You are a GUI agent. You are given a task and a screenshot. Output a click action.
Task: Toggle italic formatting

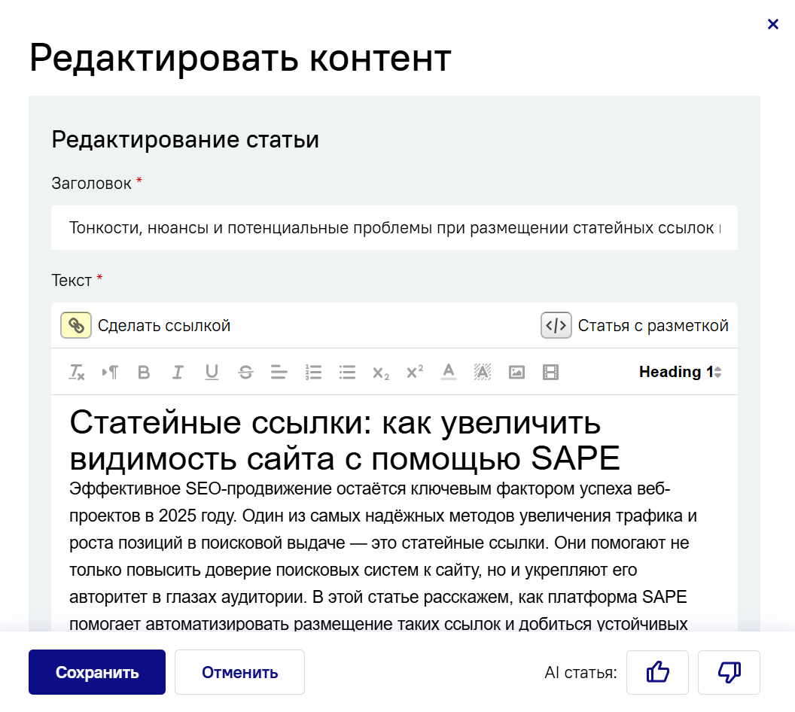coord(178,372)
